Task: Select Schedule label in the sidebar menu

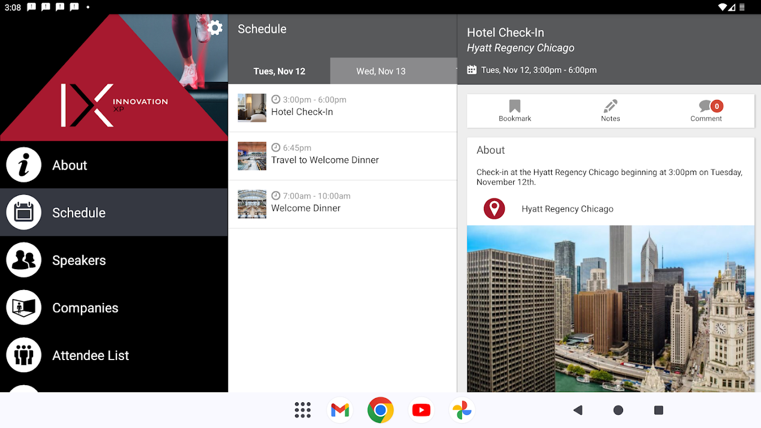Action: click(79, 213)
